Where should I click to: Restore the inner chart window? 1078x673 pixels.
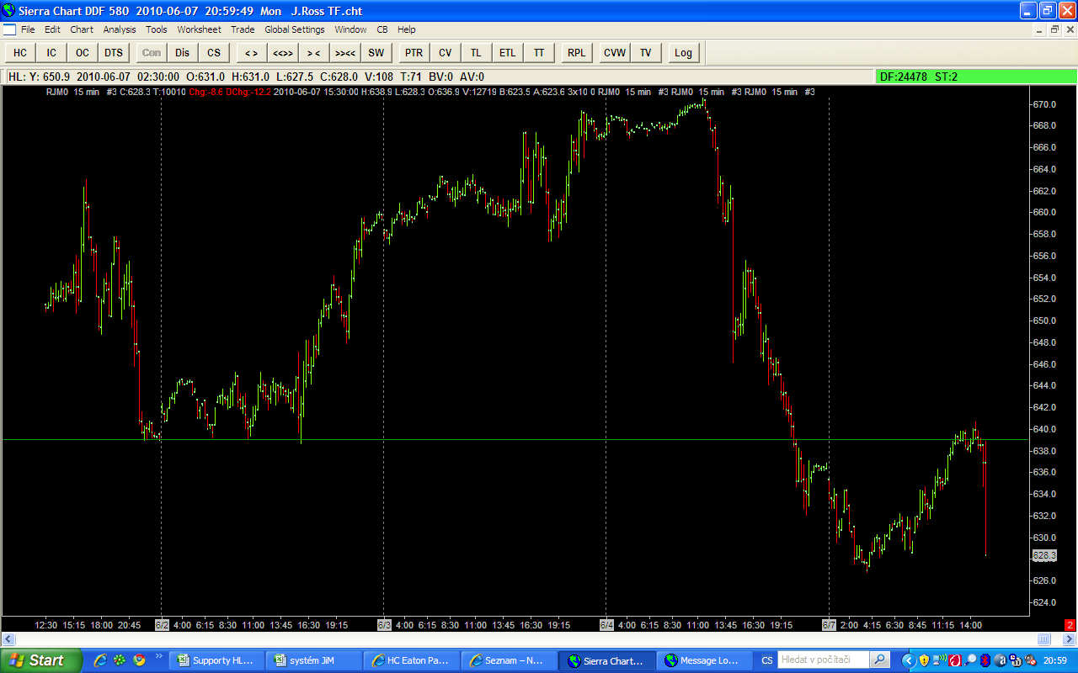tap(1054, 29)
